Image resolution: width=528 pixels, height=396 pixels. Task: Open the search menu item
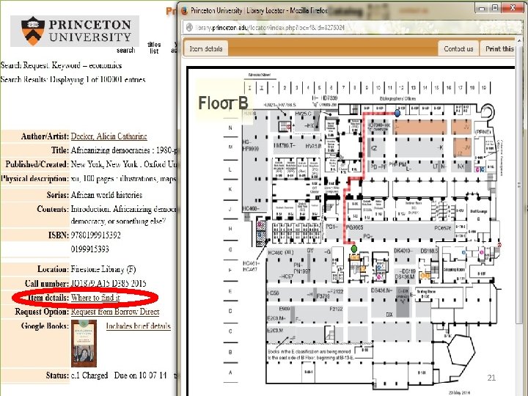(125, 50)
